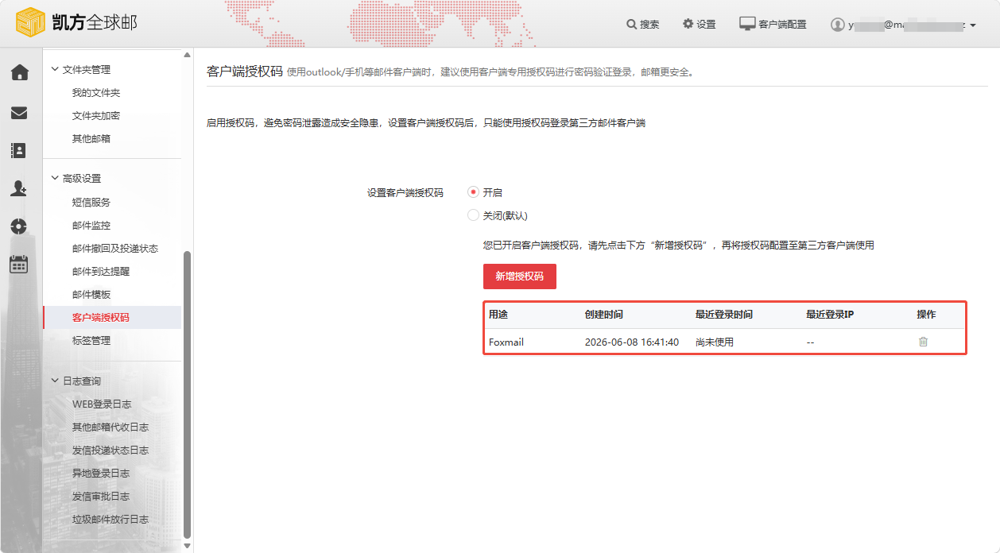
Task: Click the 新增授权码 button
Action: point(519,276)
